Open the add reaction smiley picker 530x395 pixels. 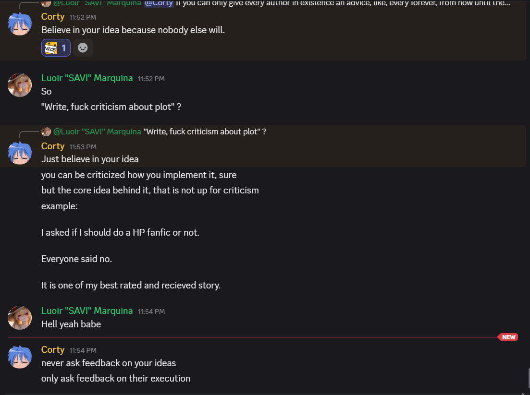[83, 48]
